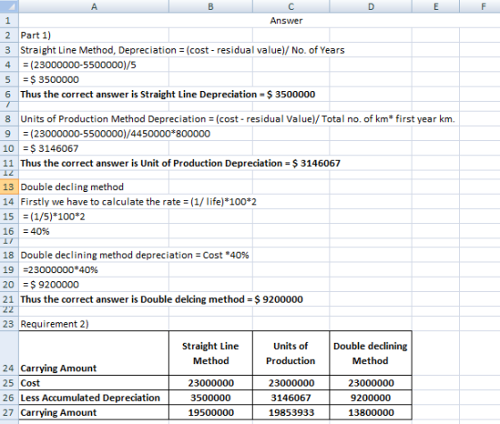This screenshot has height=424, width=500.
Task: Click cell '=23000000*40%'
Action: coord(61,270)
